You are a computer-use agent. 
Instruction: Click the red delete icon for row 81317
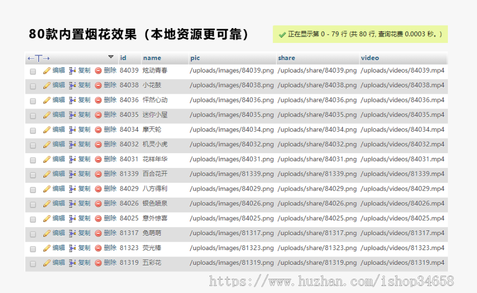coord(98,234)
